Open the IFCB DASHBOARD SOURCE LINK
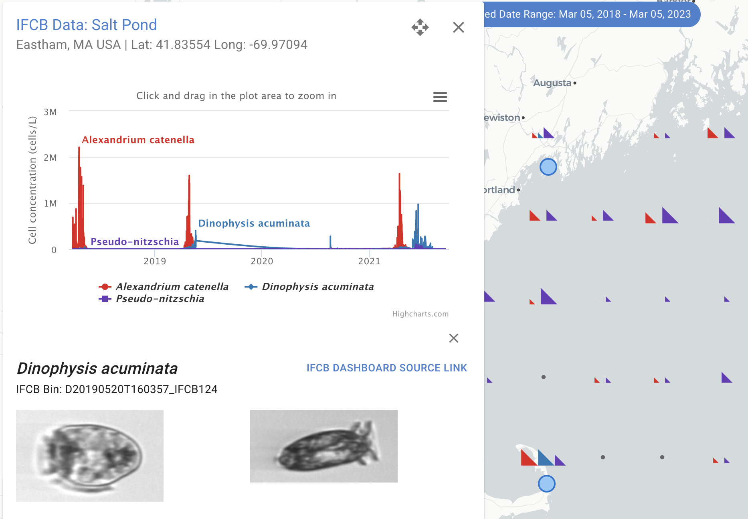The width and height of the screenshot is (748, 519). pyautogui.click(x=387, y=367)
